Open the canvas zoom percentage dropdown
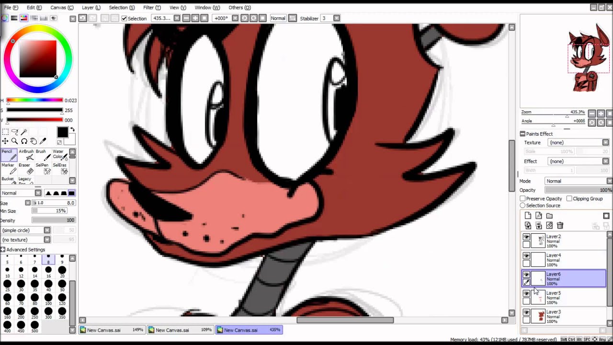Viewport: 613px width, 345px height. (177, 18)
